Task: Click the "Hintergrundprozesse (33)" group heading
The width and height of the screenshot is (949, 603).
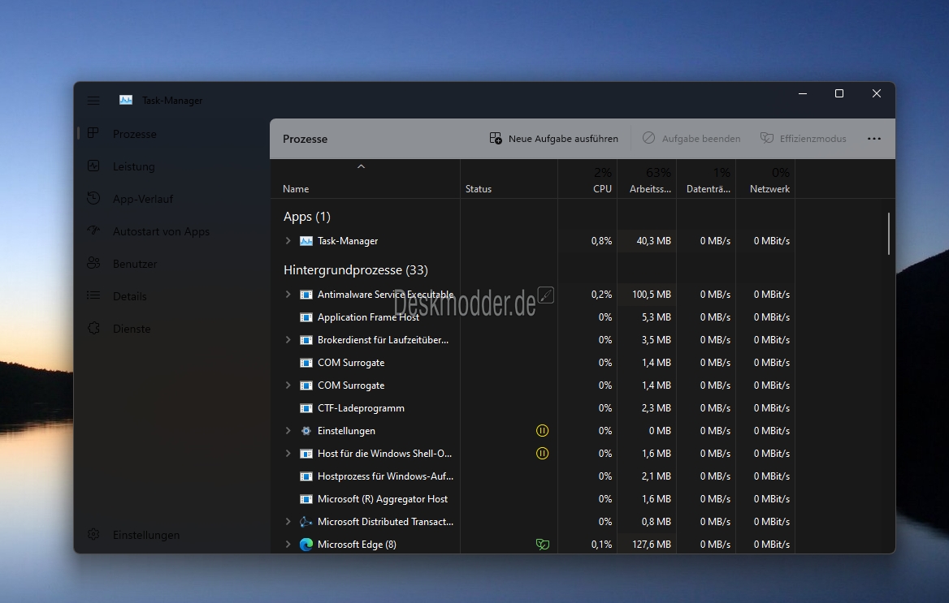Action: click(x=356, y=269)
